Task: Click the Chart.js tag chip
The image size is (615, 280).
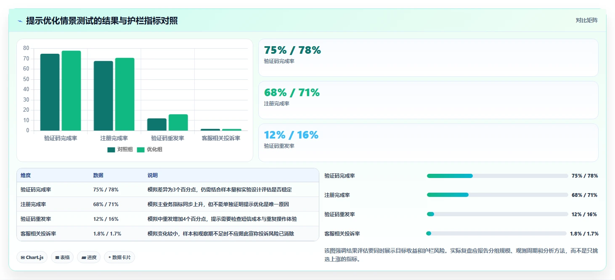Action: [x=32, y=257]
